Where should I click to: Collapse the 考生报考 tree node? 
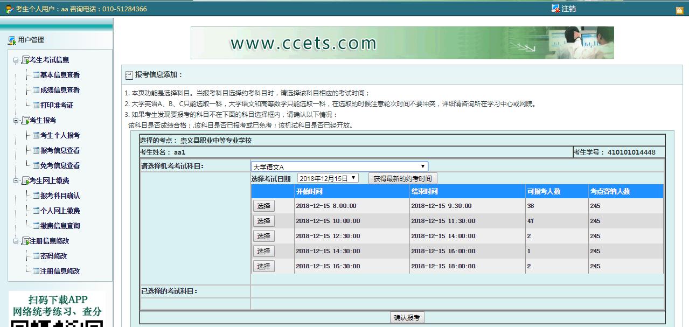tap(16, 121)
